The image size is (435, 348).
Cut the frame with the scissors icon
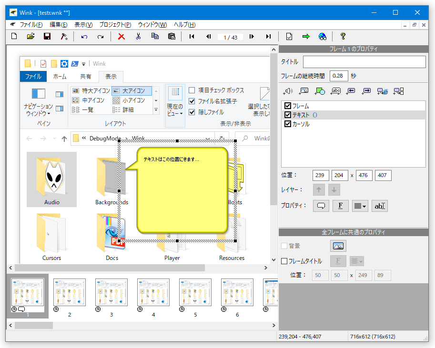pyautogui.click(x=138, y=36)
